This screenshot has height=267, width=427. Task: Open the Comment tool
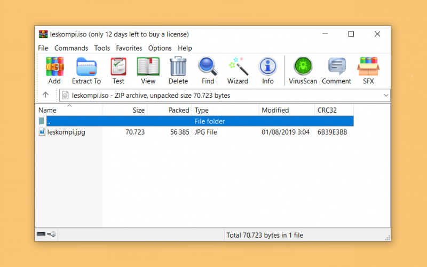click(337, 66)
